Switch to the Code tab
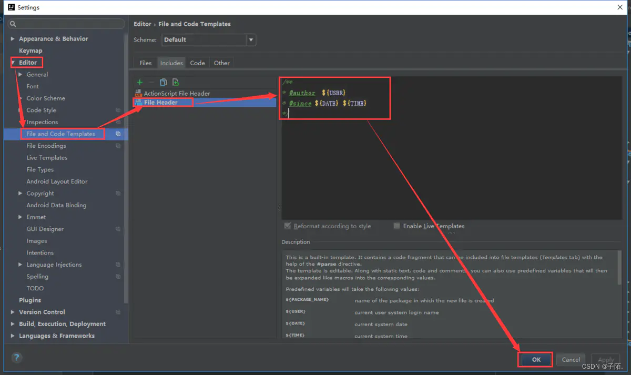 tap(197, 63)
